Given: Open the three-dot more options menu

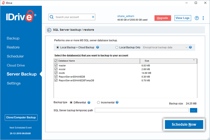Looking at the screenshot, I should tap(203, 18).
